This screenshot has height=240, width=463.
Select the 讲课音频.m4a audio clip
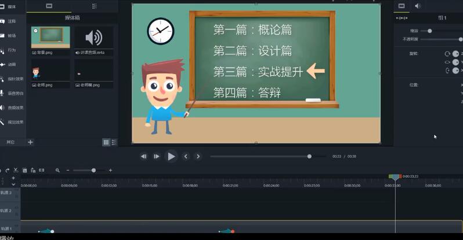[x=93, y=38]
